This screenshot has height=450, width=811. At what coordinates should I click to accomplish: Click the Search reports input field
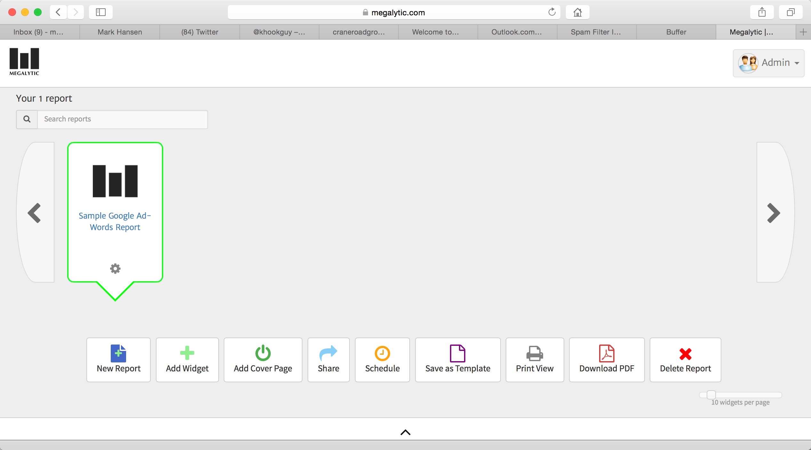(123, 119)
